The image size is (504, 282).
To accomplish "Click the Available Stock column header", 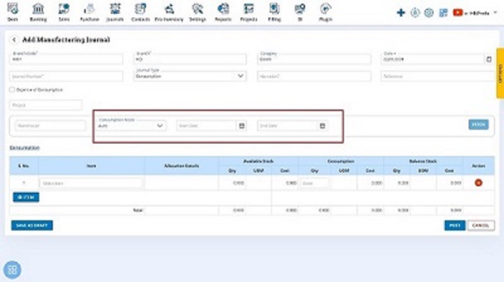I will (x=258, y=161).
